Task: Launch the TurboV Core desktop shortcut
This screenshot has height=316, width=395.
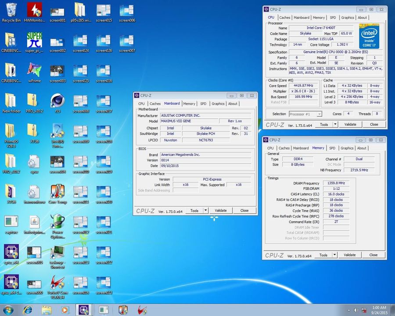Action: [57, 283]
